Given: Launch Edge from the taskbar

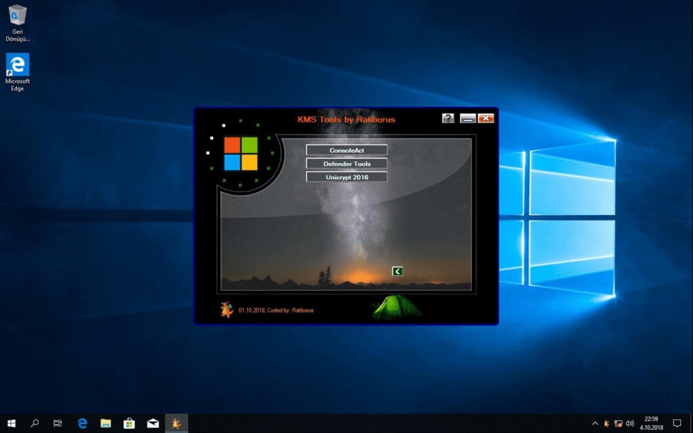Looking at the screenshot, I should point(82,424).
